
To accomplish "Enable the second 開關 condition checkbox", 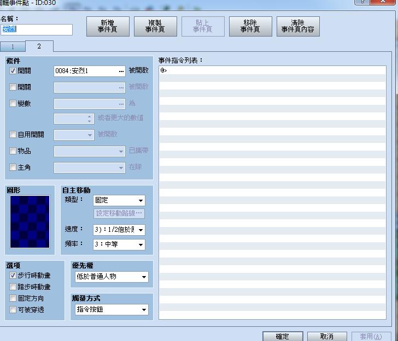I will tap(13, 87).
